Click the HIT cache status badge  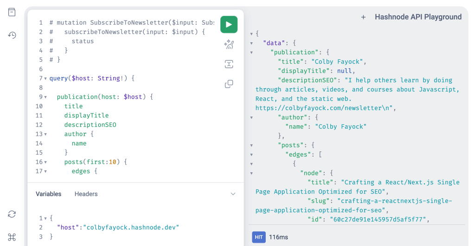[x=259, y=237]
